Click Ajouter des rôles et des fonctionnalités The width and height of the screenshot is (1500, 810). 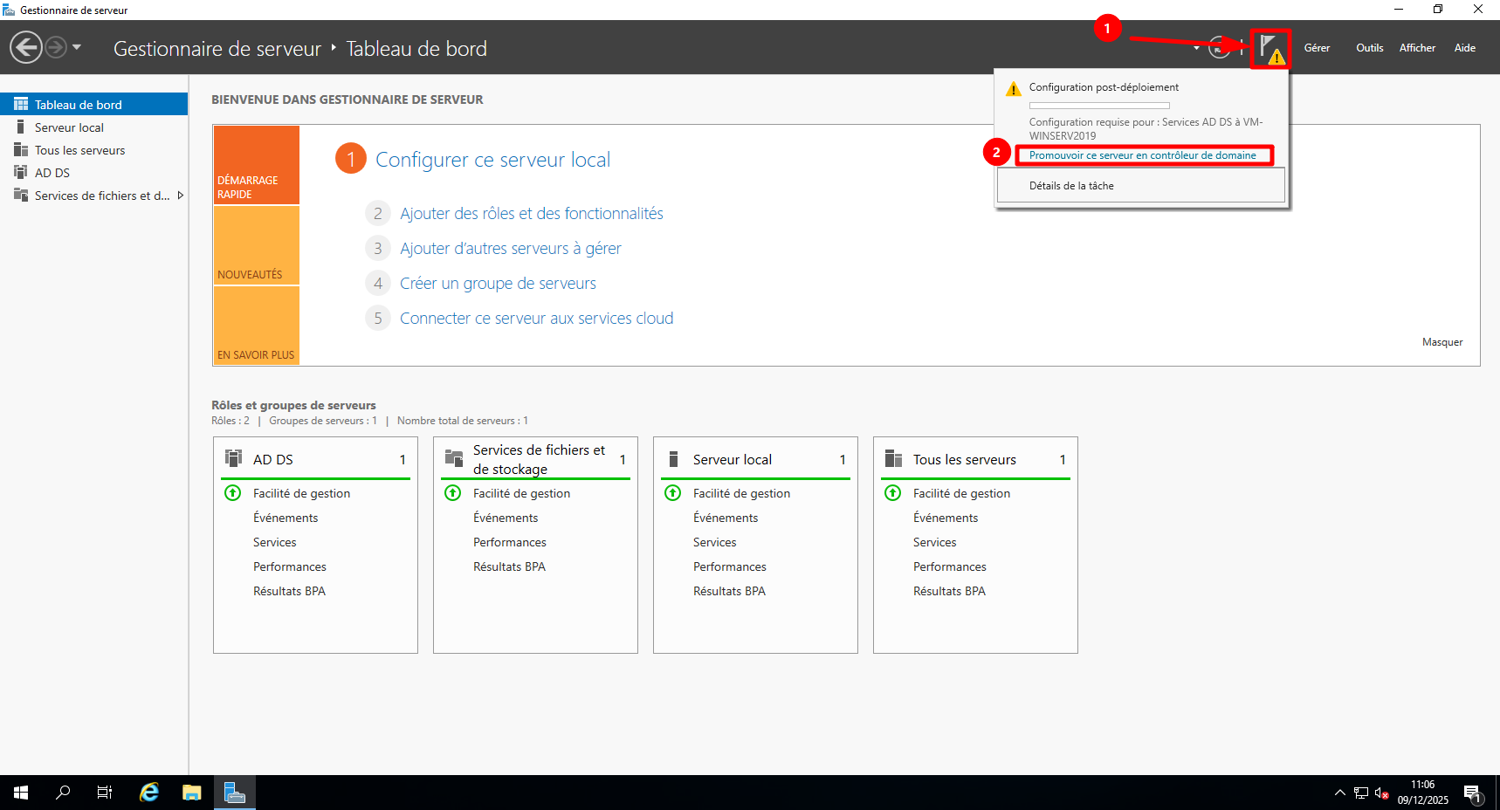coord(531,214)
